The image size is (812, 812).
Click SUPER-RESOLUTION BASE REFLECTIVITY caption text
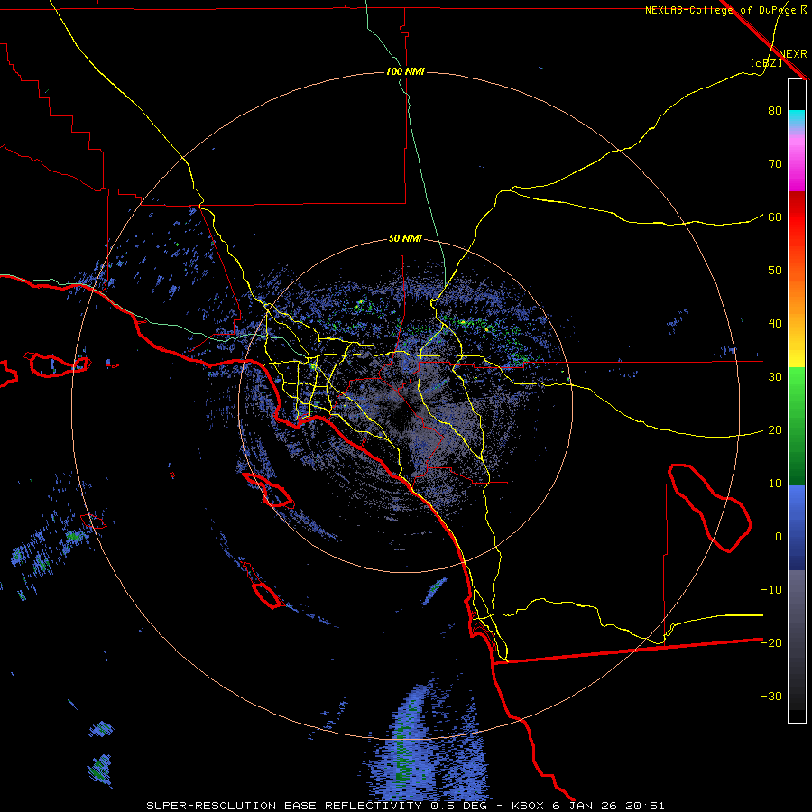[x=284, y=806]
